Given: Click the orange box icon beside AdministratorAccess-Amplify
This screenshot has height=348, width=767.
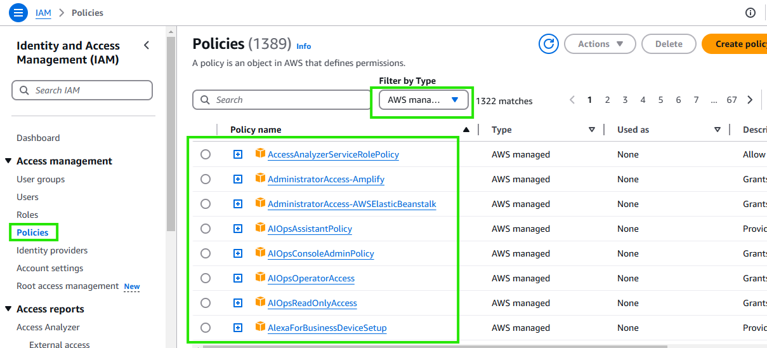Looking at the screenshot, I should (260, 178).
